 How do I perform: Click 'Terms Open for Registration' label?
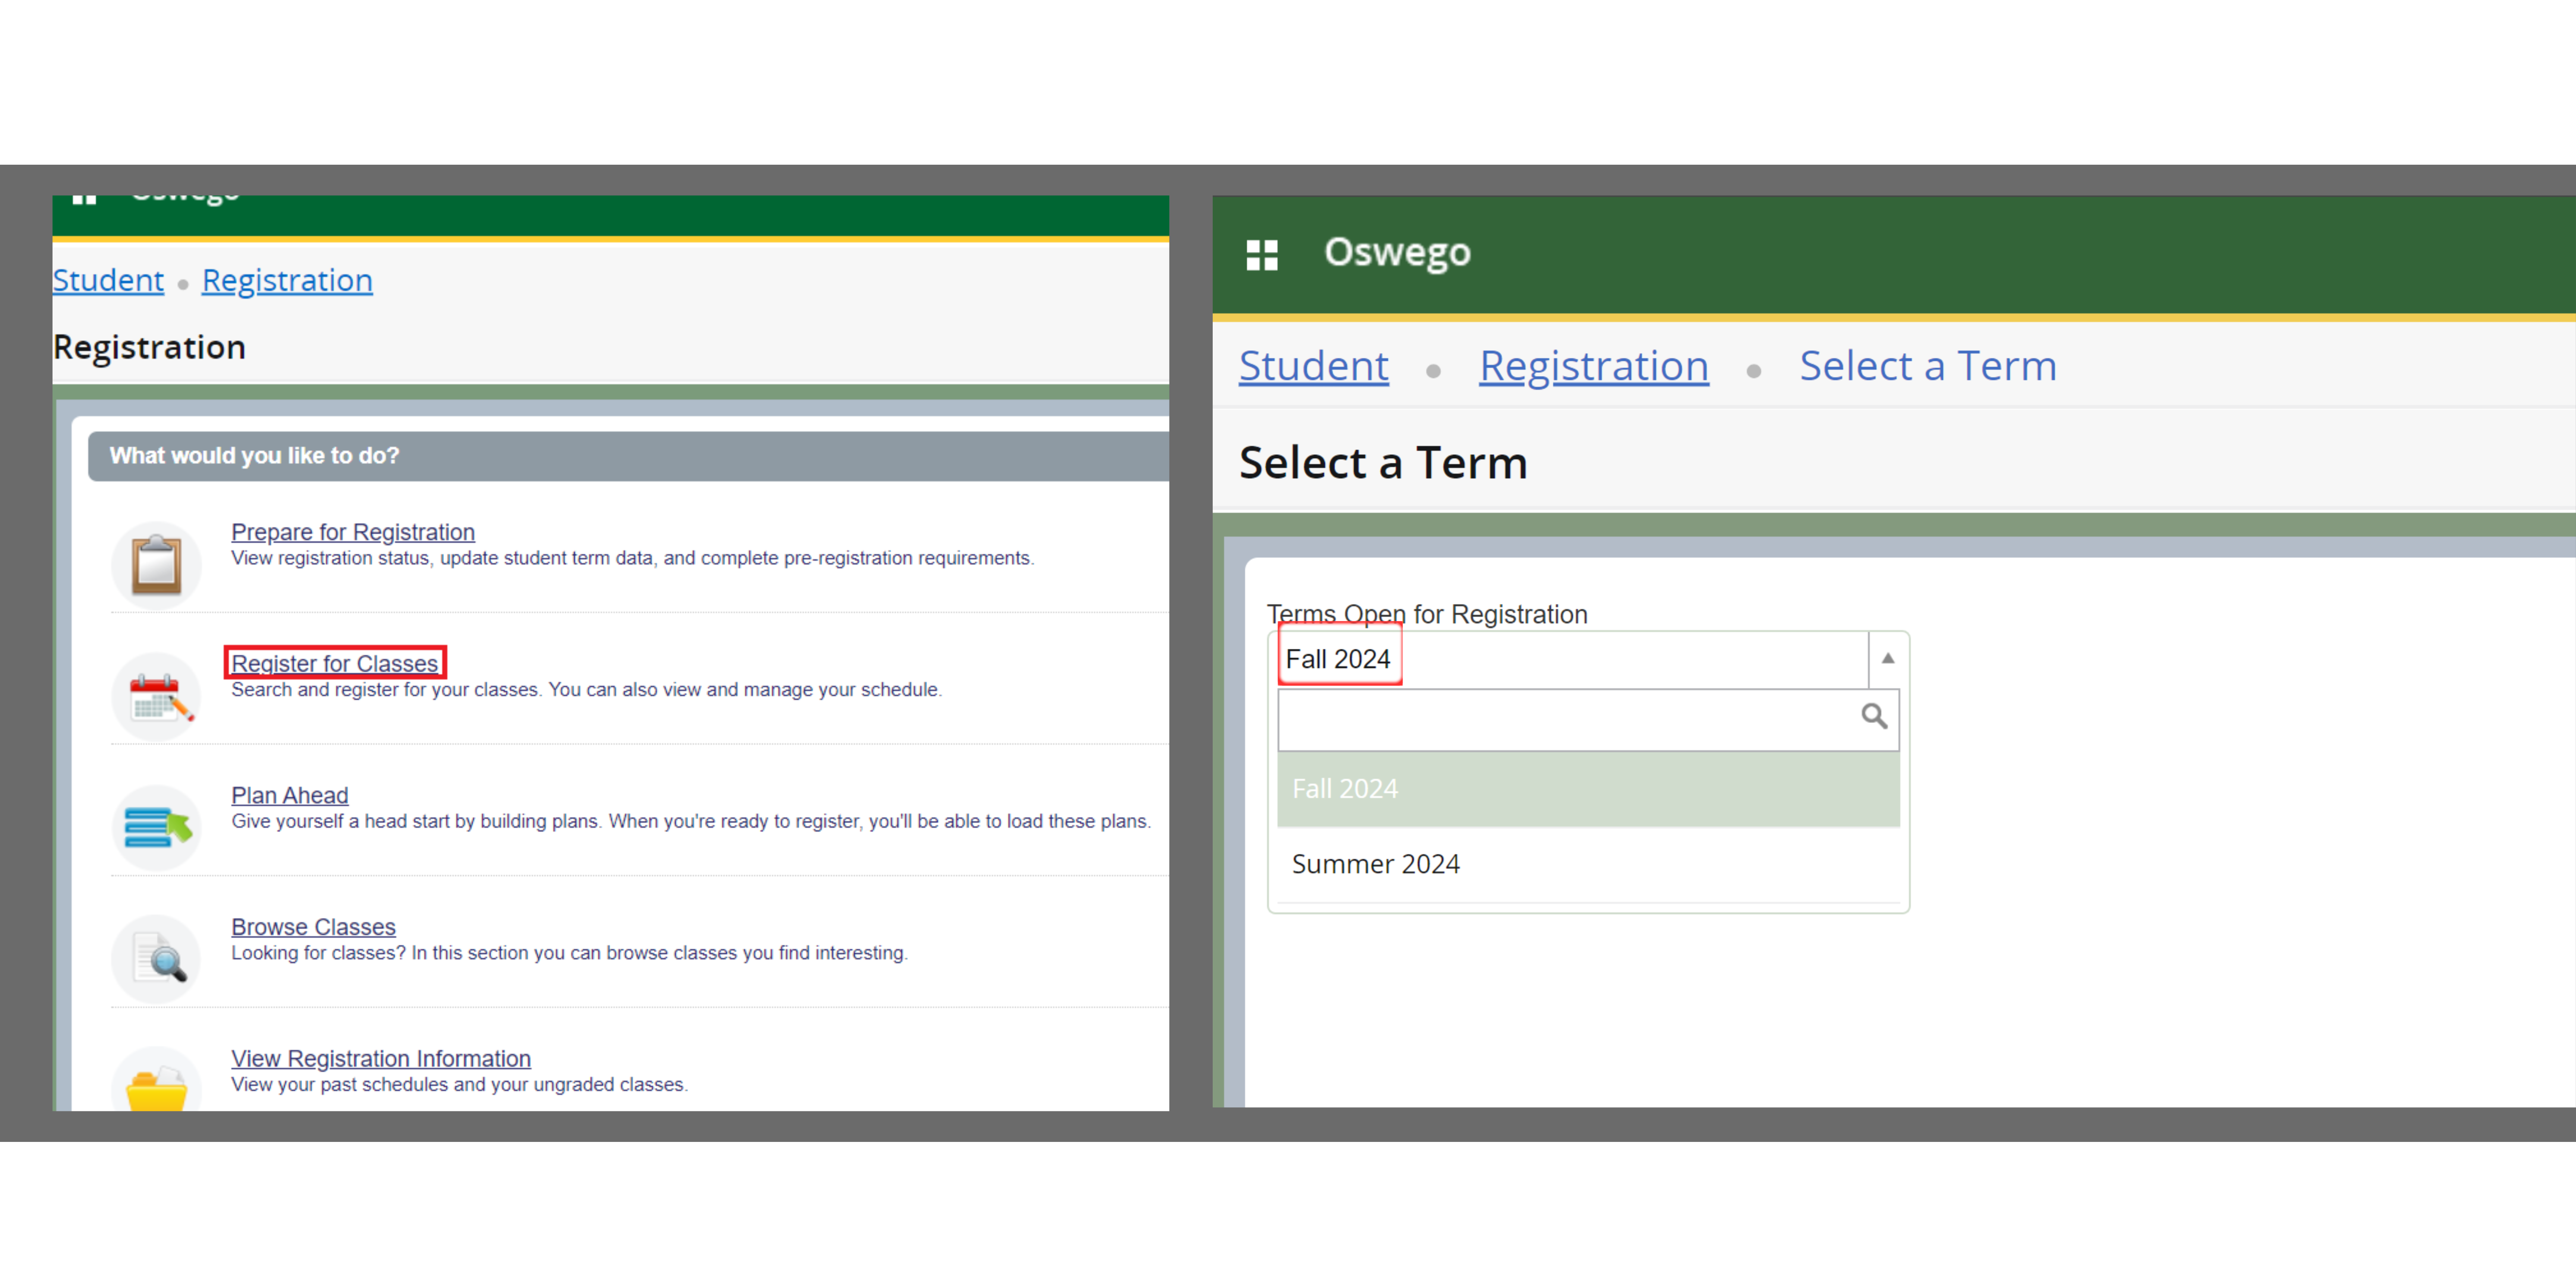(1427, 614)
